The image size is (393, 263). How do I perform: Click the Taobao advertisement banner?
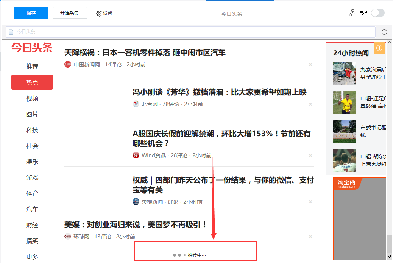(x=360, y=219)
